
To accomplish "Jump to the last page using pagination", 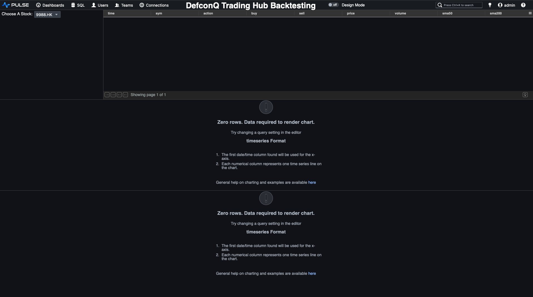I will click(x=125, y=95).
